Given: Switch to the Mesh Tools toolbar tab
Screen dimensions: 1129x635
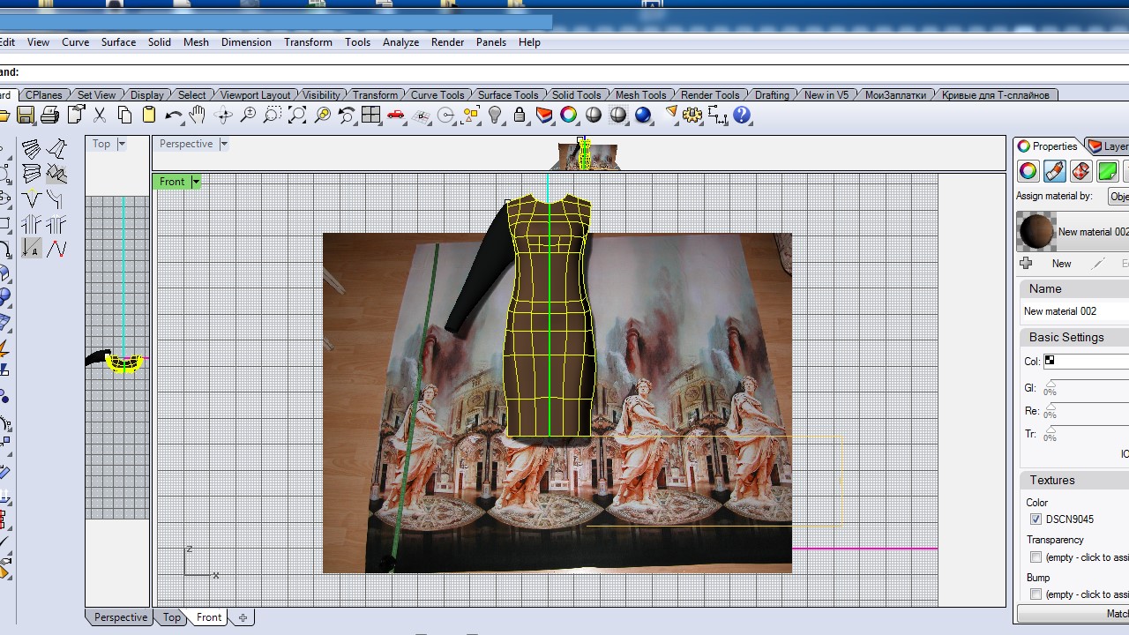Looking at the screenshot, I should (x=640, y=95).
